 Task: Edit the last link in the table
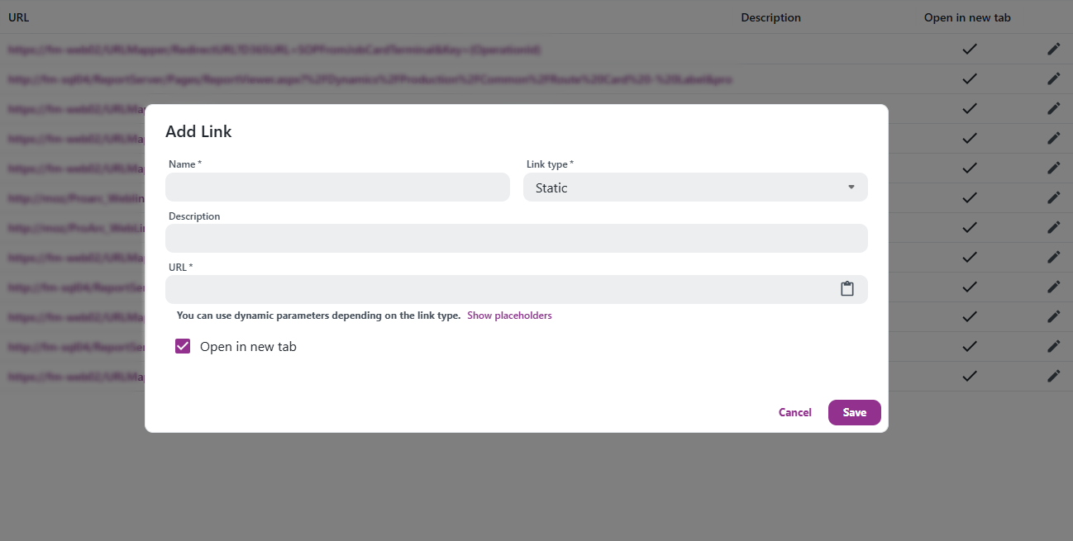click(x=1054, y=376)
